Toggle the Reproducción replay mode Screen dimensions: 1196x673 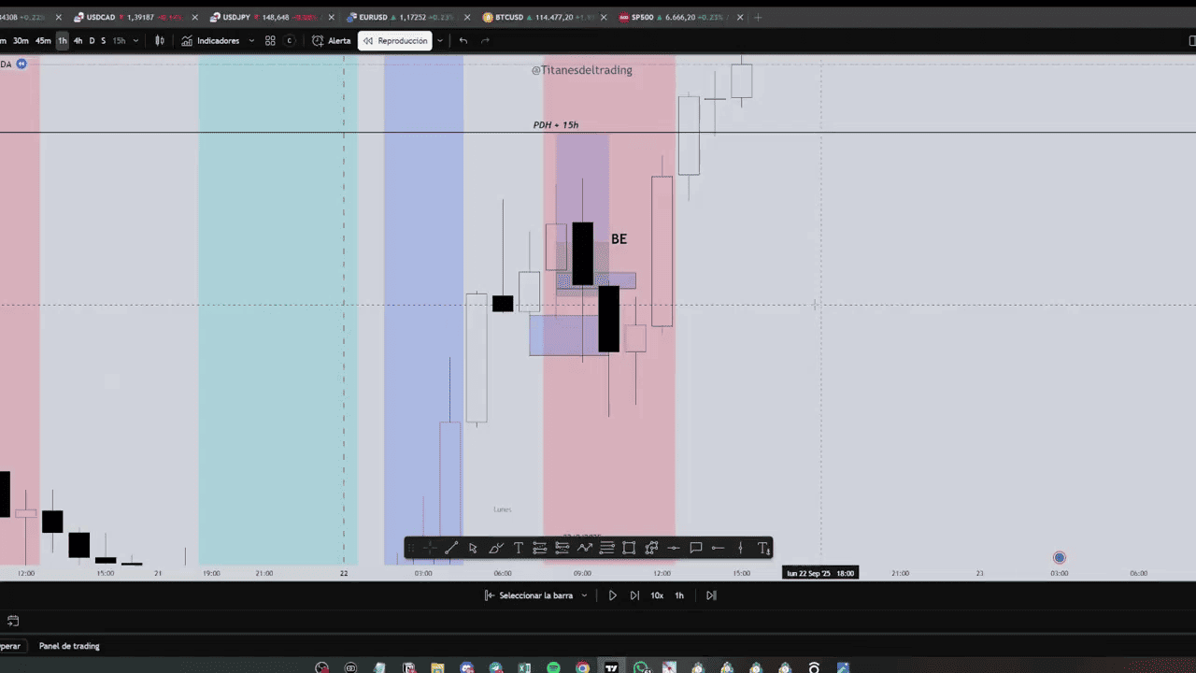394,40
